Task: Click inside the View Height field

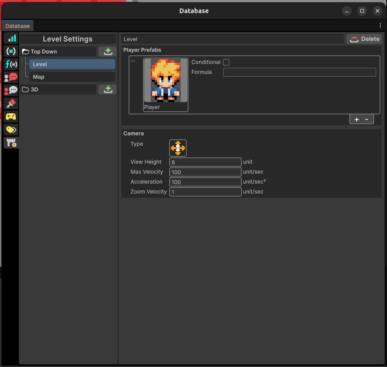Action: (205, 162)
